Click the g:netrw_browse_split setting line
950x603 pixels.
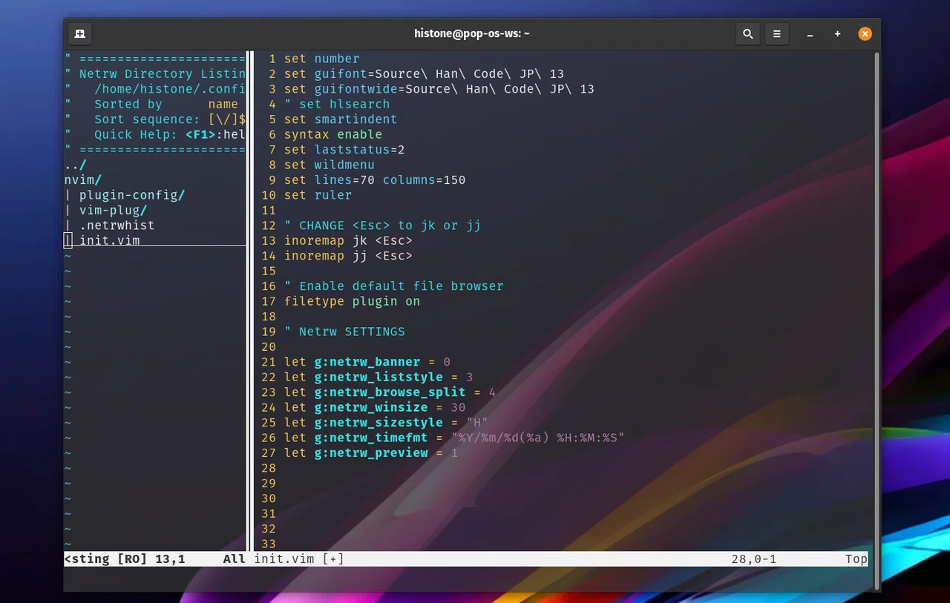coord(390,392)
